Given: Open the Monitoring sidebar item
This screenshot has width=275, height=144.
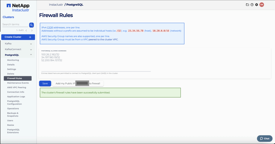Looking at the screenshot, I should pyautogui.click(x=13, y=60).
